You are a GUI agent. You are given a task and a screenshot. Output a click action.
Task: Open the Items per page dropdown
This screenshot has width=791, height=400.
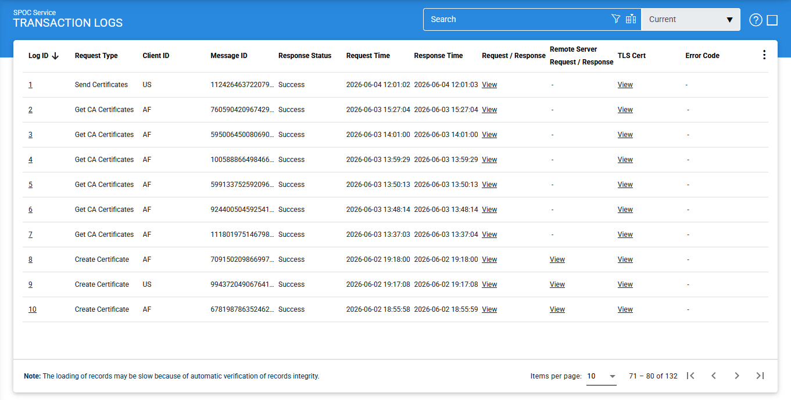tap(602, 376)
